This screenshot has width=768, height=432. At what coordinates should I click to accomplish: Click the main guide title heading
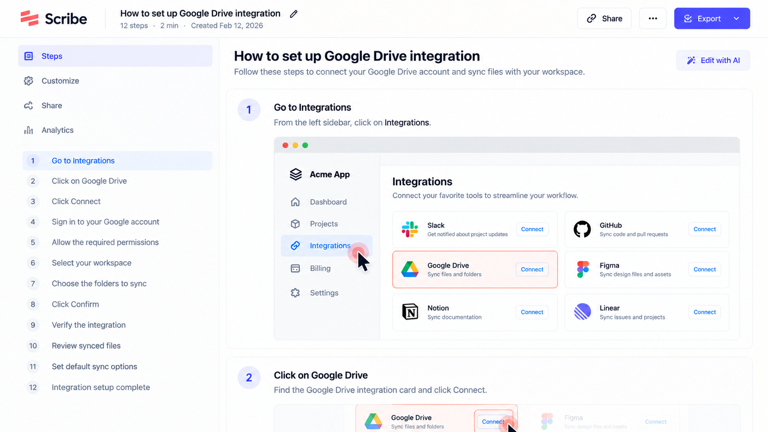(x=357, y=56)
